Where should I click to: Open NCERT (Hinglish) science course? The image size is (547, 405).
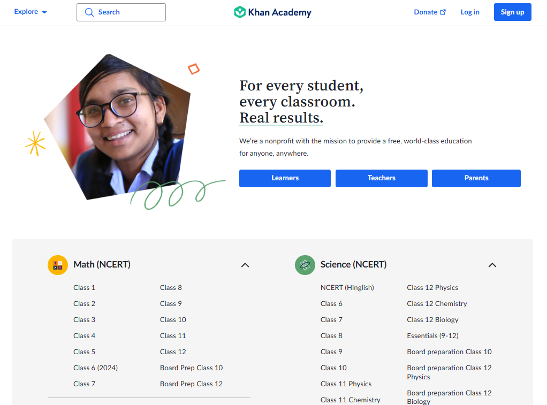click(x=347, y=287)
